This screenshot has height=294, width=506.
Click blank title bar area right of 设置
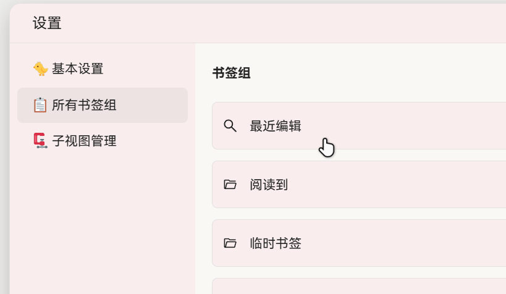click(278, 23)
